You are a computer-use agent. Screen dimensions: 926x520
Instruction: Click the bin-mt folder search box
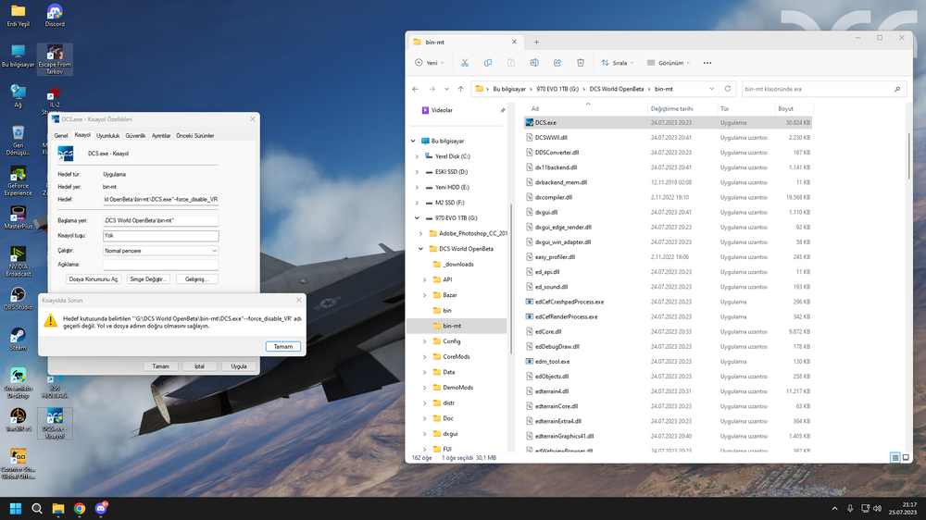pyautogui.click(x=823, y=89)
